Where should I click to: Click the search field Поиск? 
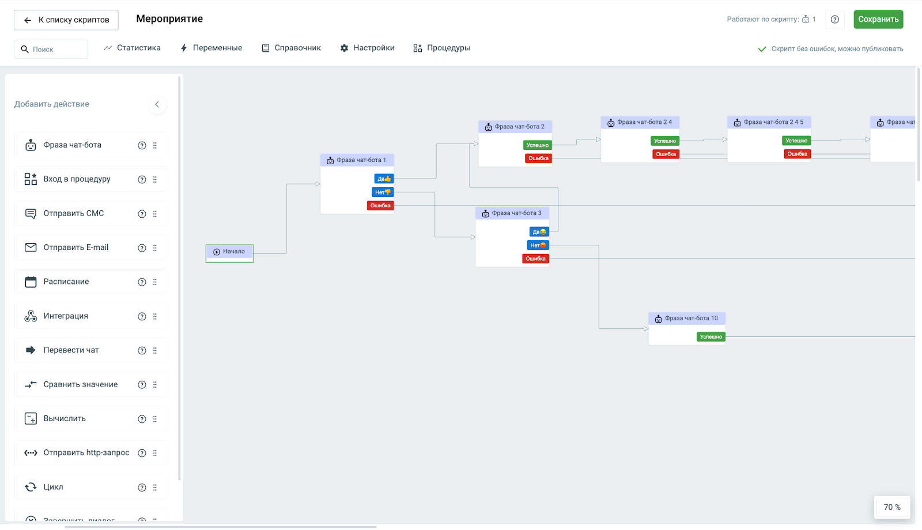click(x=51, y=50)
